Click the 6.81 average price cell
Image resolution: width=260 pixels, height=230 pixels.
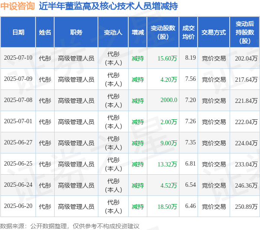[190, 164]
